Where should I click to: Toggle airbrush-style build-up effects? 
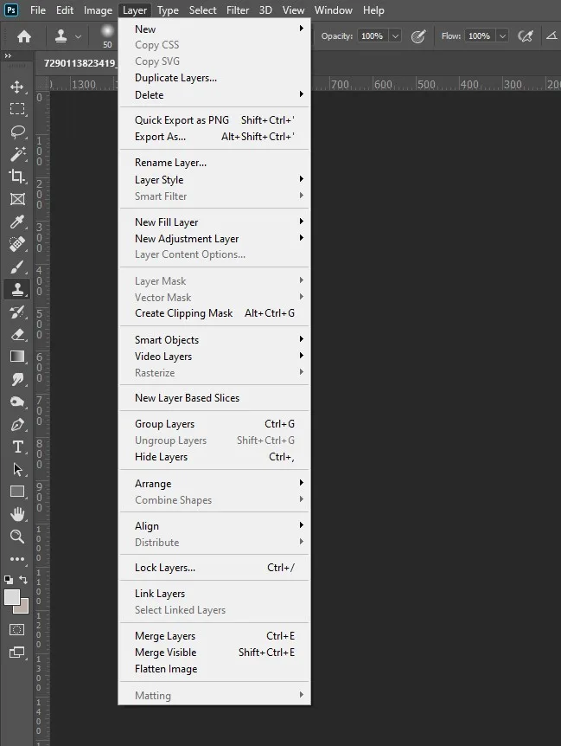pyautogui.click(x=526, y=36)
